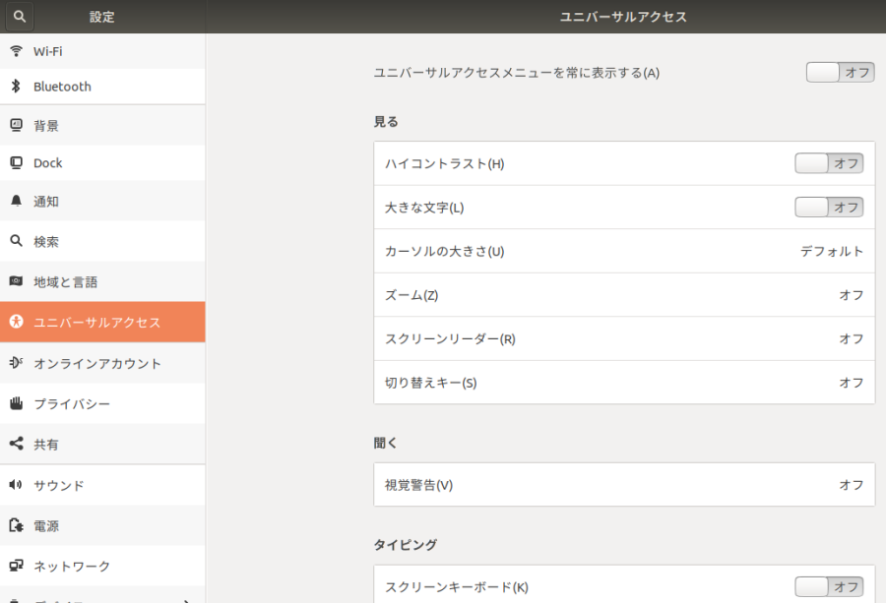
Task: Click the Wi-Fi signal icon in sidebar
Action: tap(17, 51)
